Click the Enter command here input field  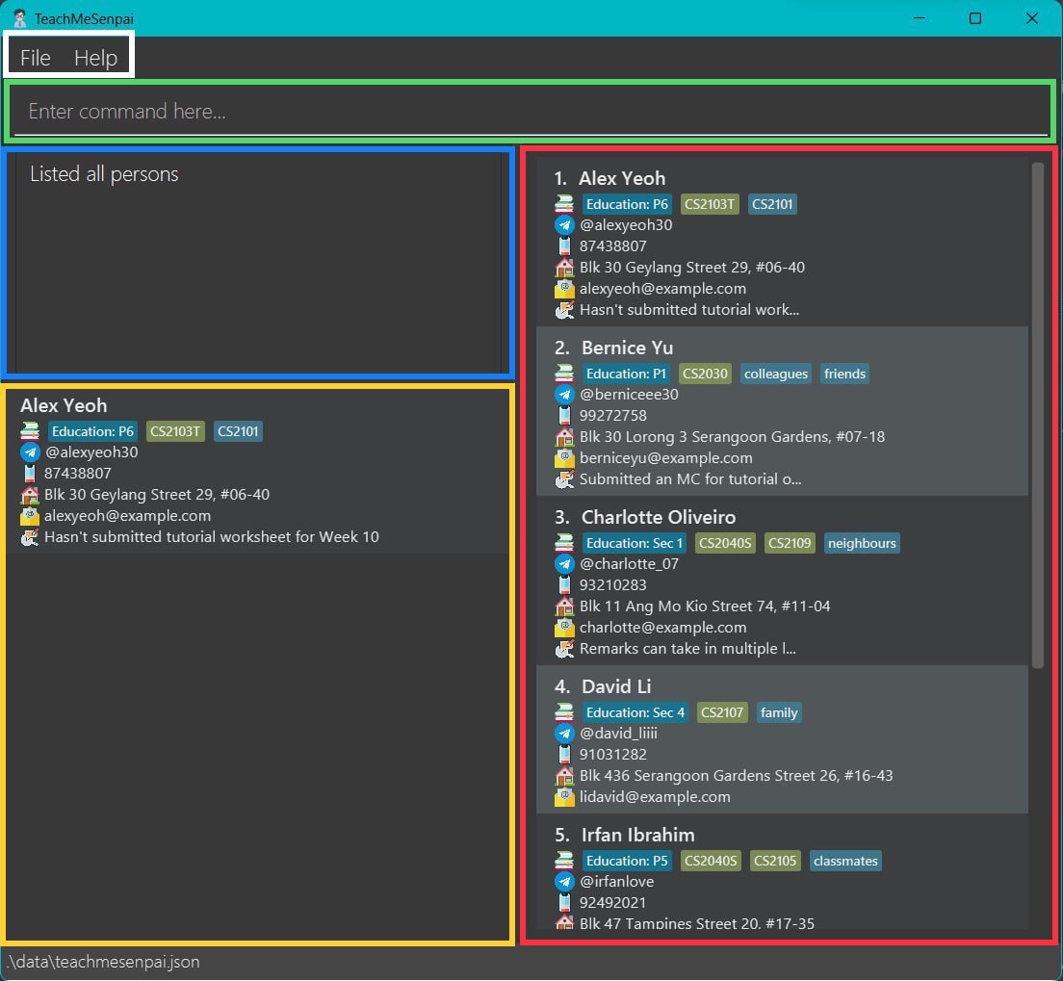tap(531, 111)
